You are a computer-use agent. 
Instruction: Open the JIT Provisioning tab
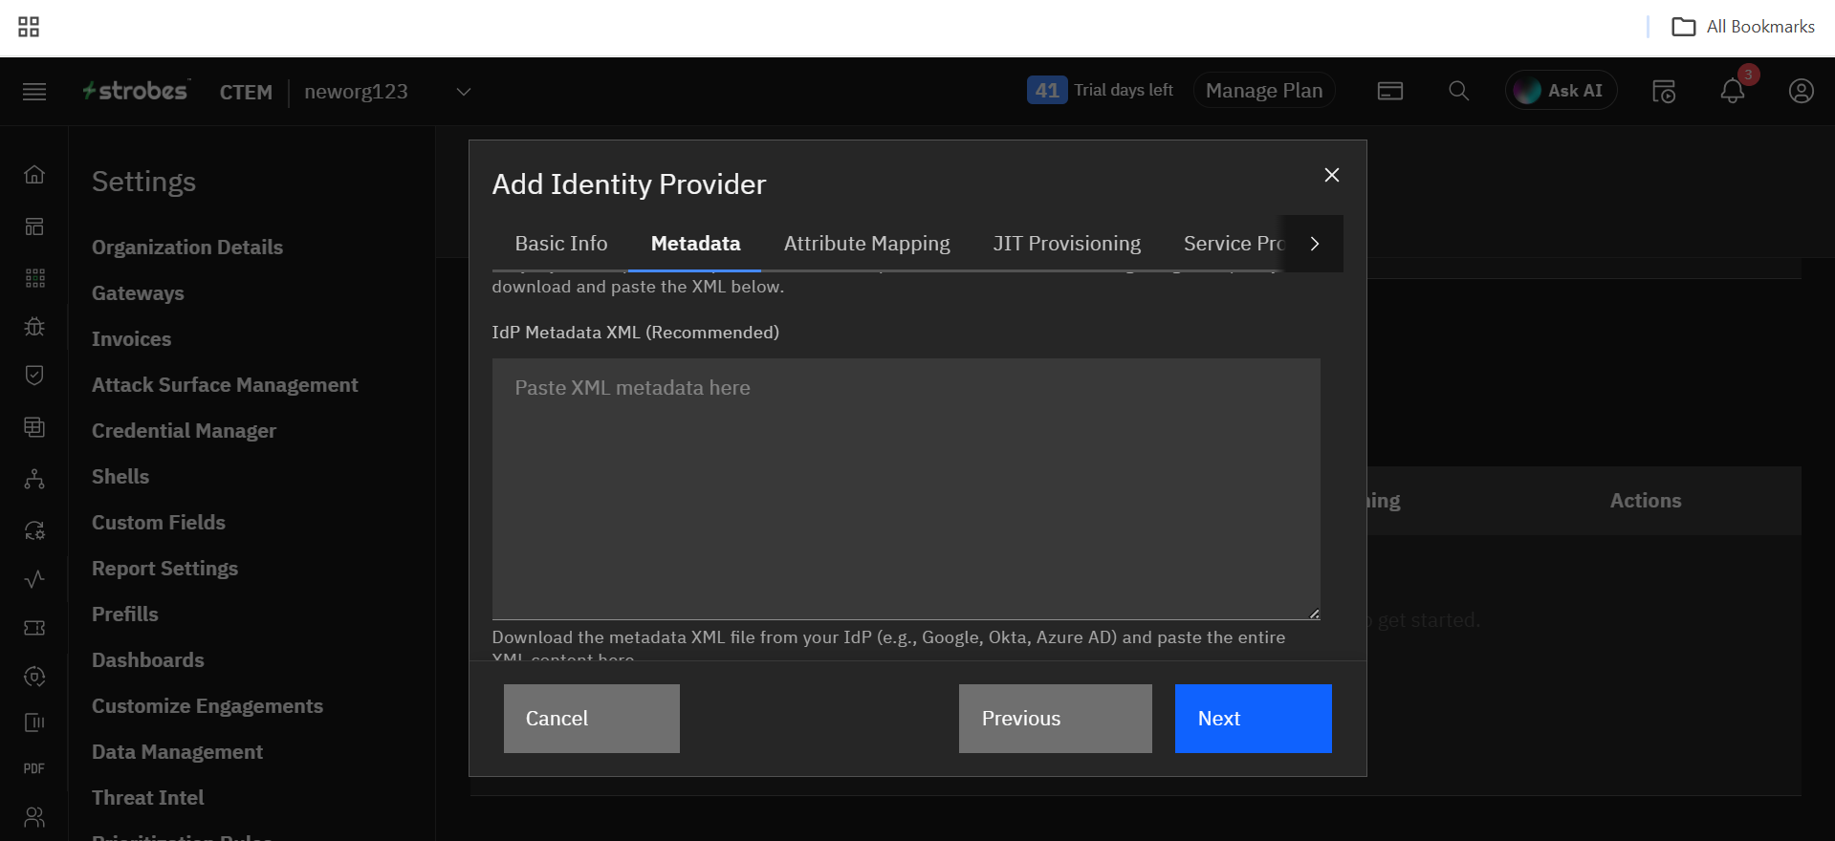[1066, 244]
